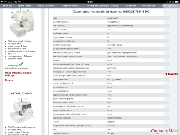This screenshot has width=180, height=135.
Task: Click the нитеобрезатель row label
Action: click(61, 91)
